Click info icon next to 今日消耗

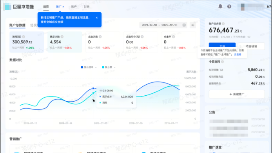pyautogui.click(x=222, y=62)
